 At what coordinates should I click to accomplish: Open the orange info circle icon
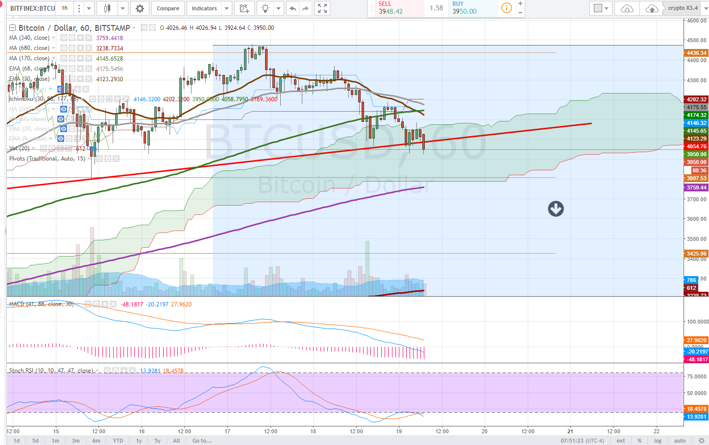(x=507, y=8)
